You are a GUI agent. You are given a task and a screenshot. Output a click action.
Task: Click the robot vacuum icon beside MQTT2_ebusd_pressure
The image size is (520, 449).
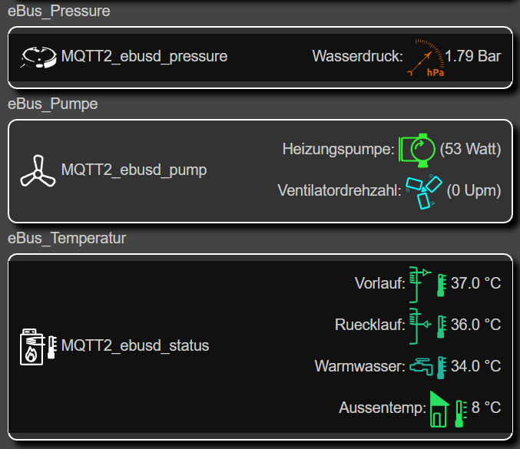pyautogui.click(x=38, y=57)
